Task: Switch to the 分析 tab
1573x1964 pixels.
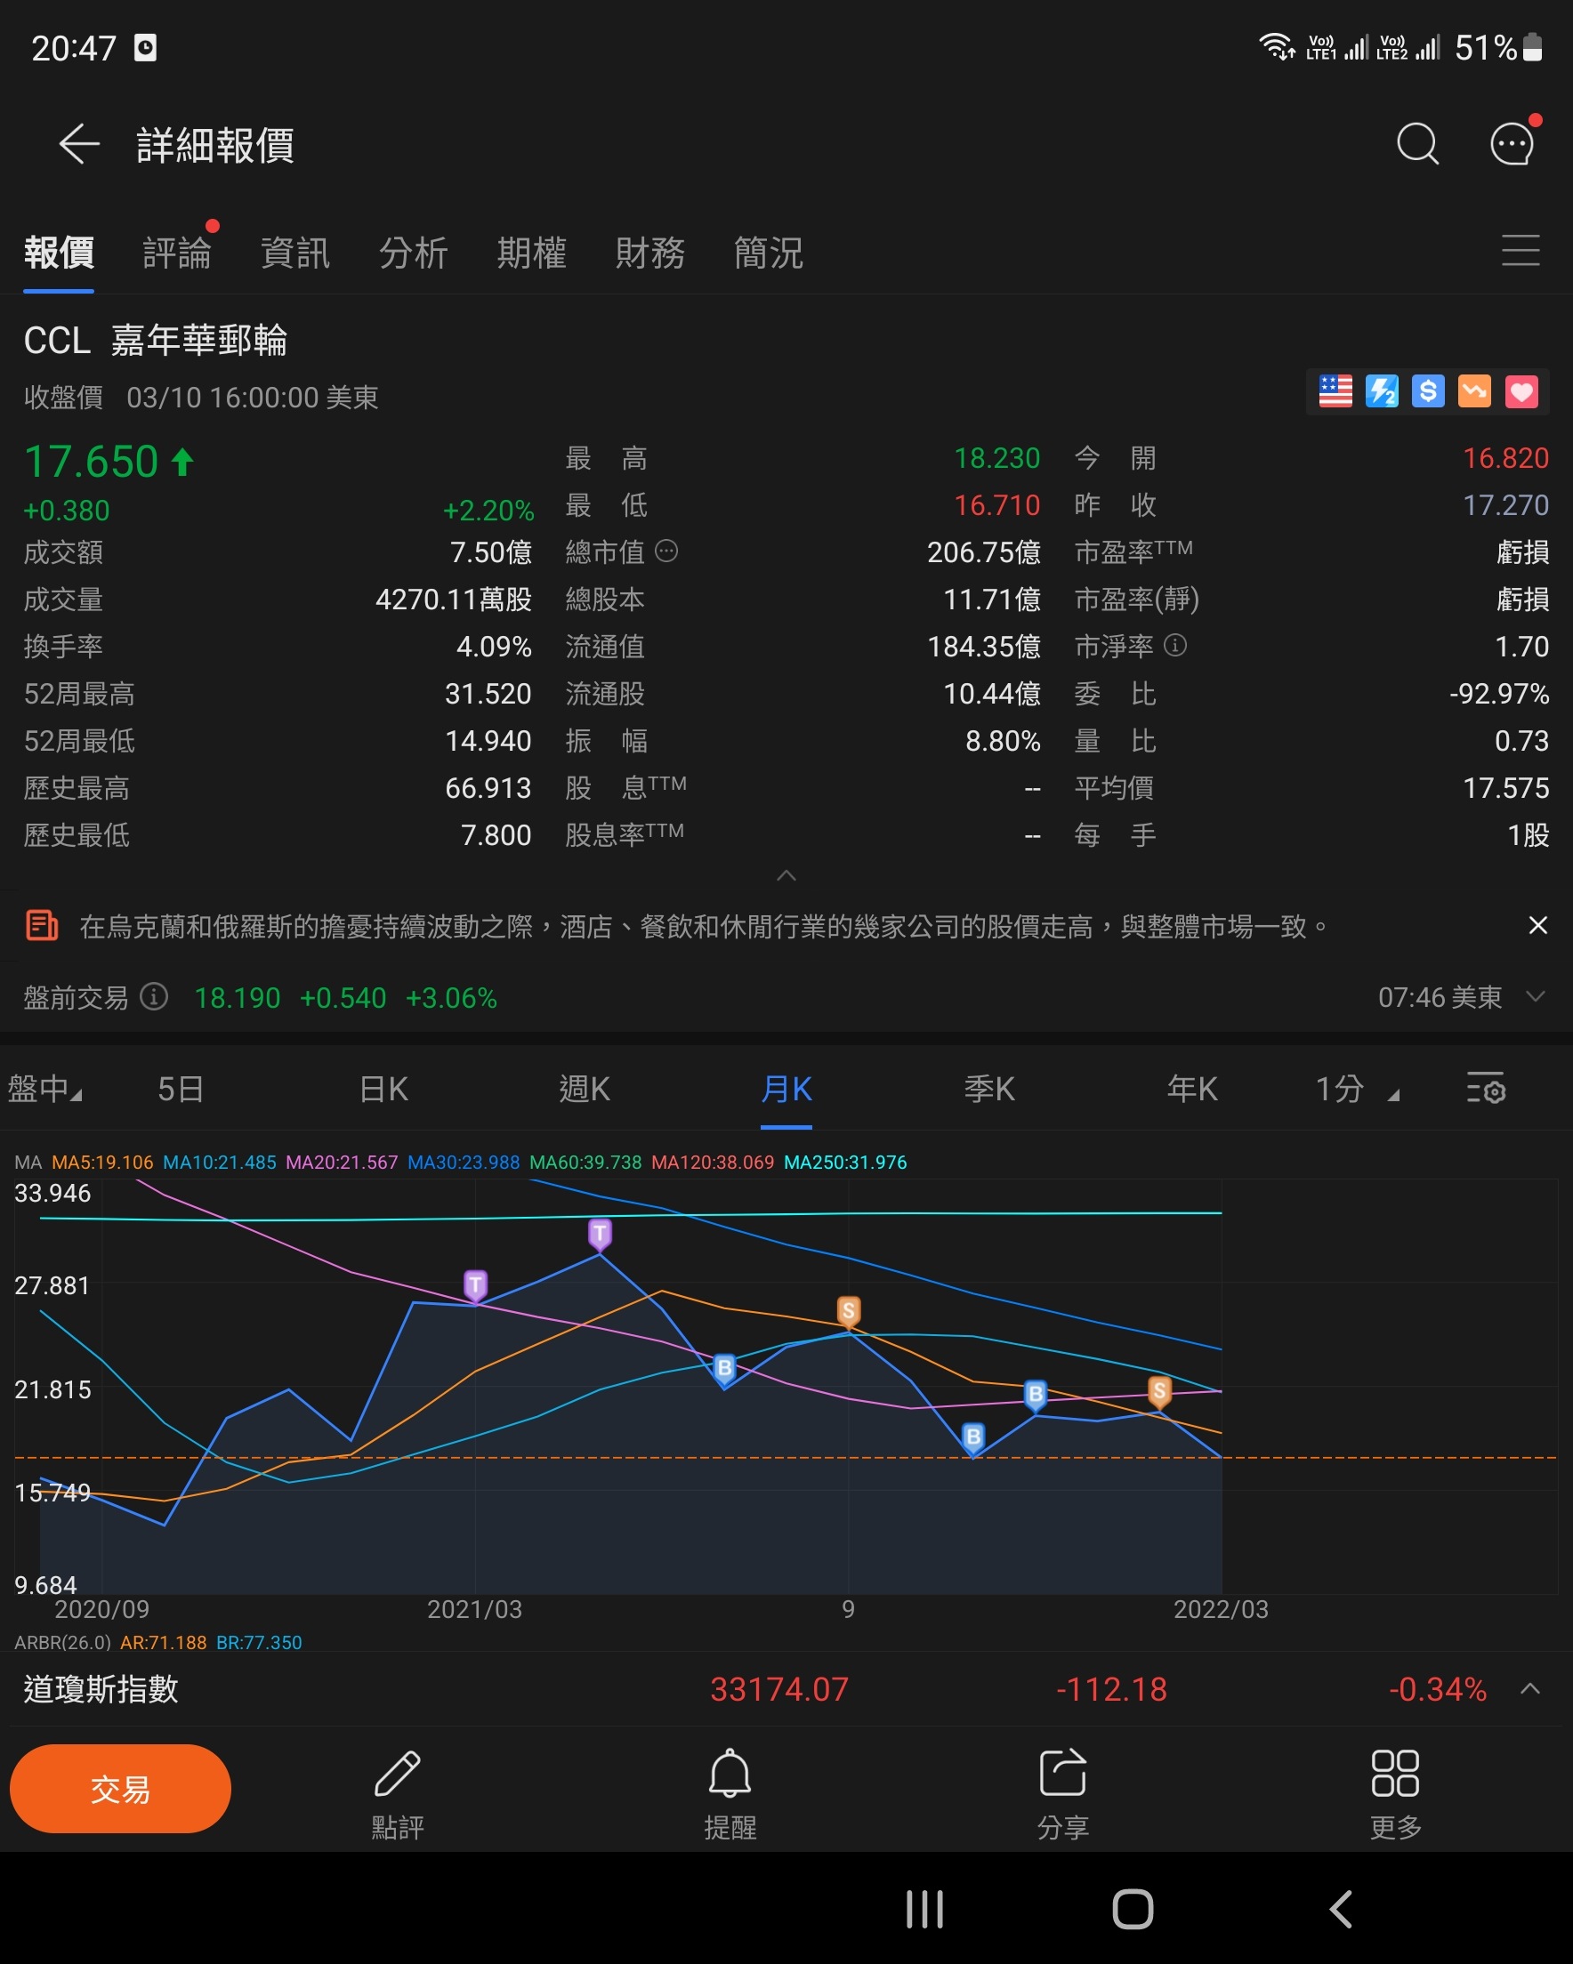Action: click(x=414, y=253)
